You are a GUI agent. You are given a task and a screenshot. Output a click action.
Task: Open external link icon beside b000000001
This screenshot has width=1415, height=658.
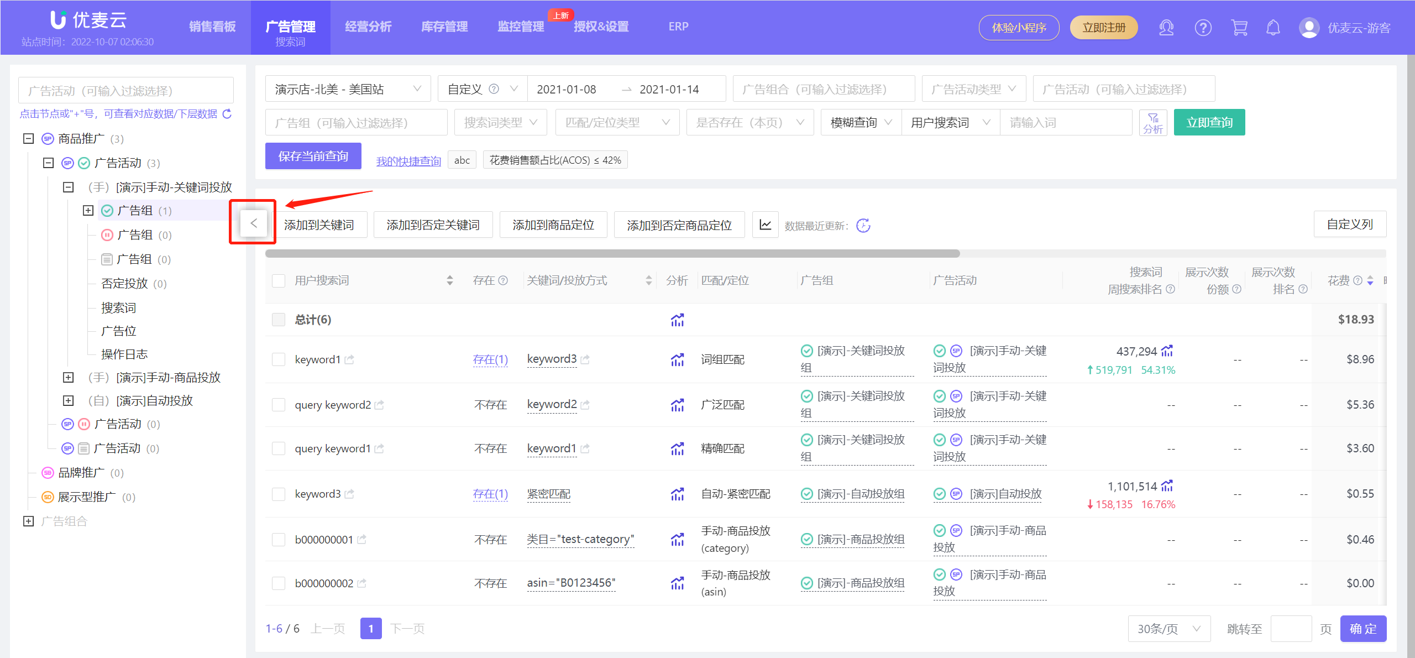point(361,540)
